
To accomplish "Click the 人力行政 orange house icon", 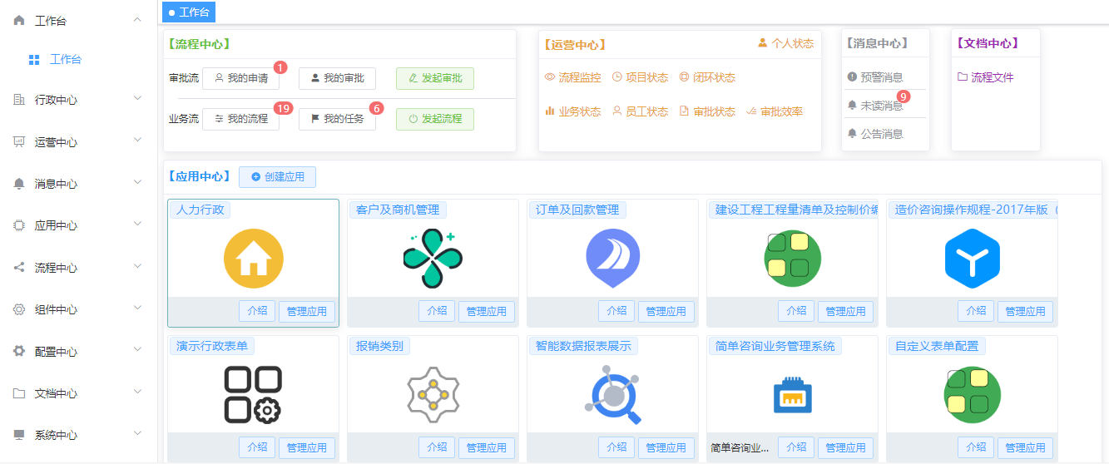I will [254, 259].
